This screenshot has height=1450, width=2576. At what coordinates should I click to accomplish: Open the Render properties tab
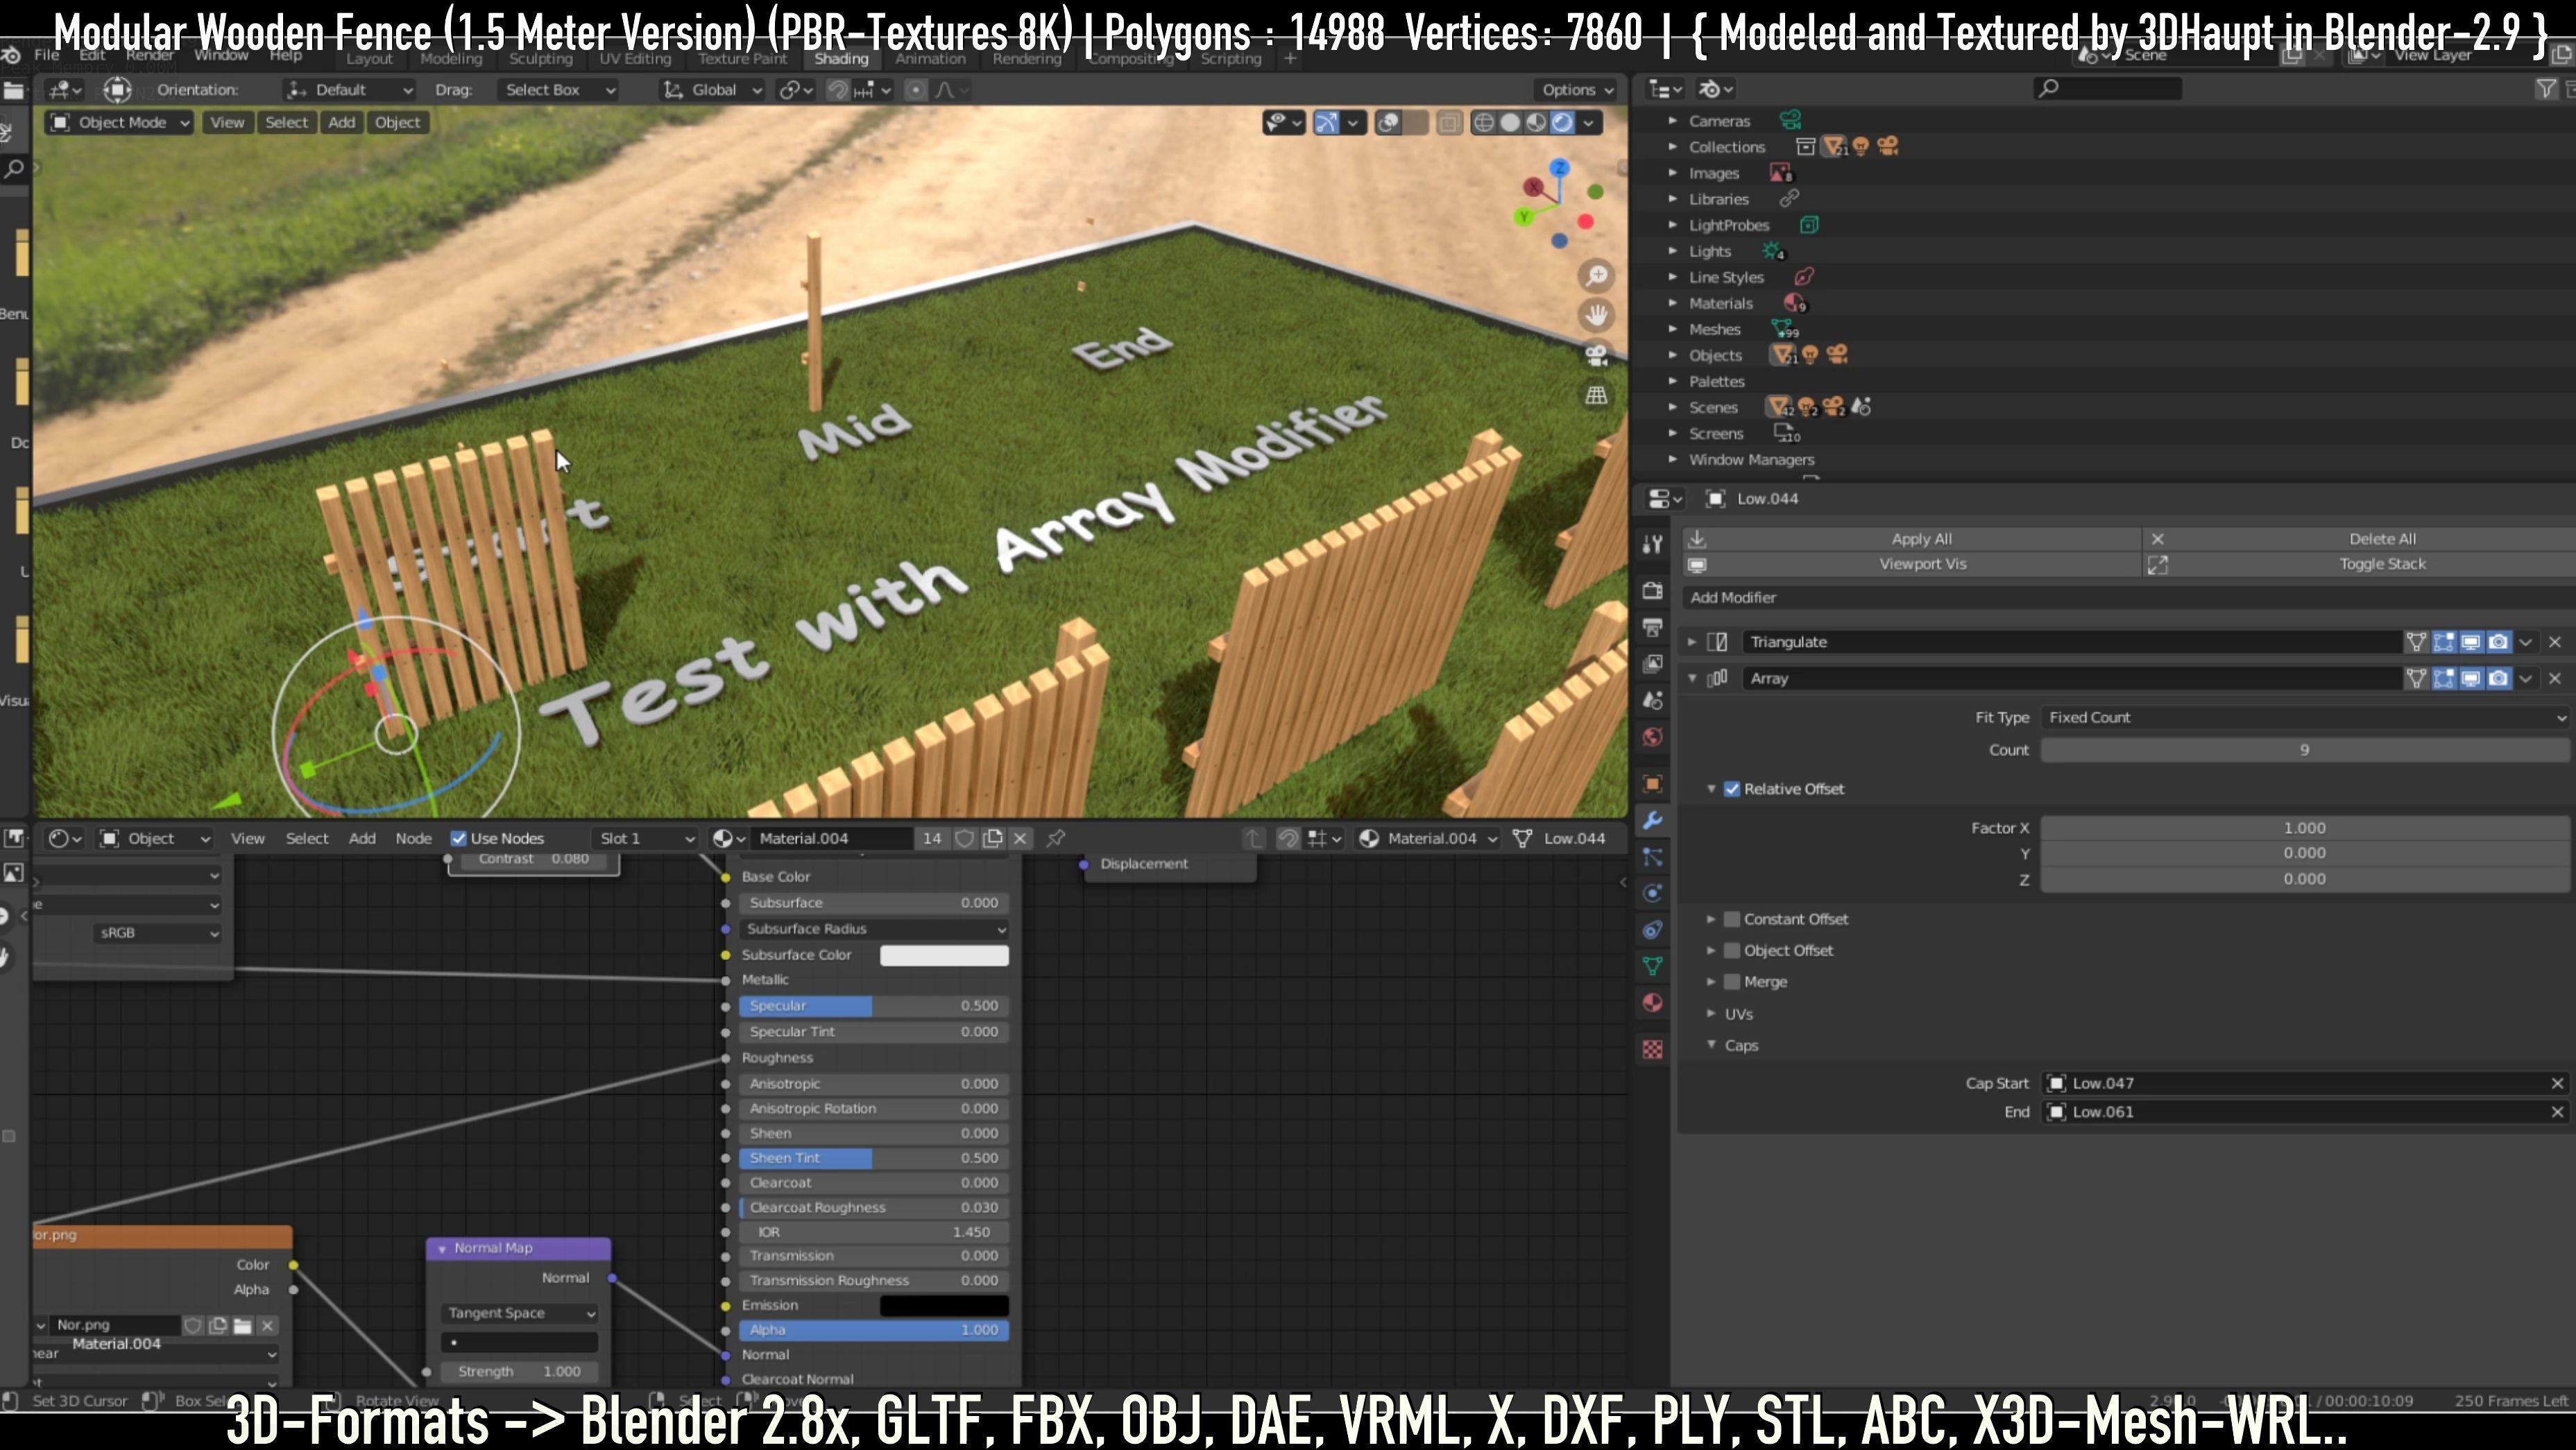pyautogui.click(x=1652, y=590)
